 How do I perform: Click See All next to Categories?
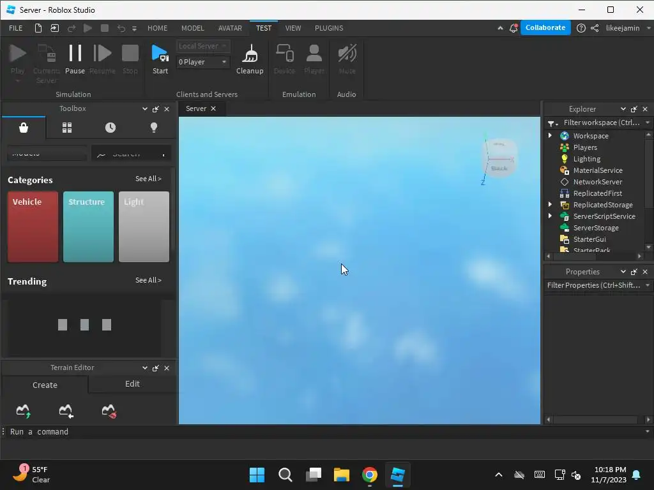148,179
